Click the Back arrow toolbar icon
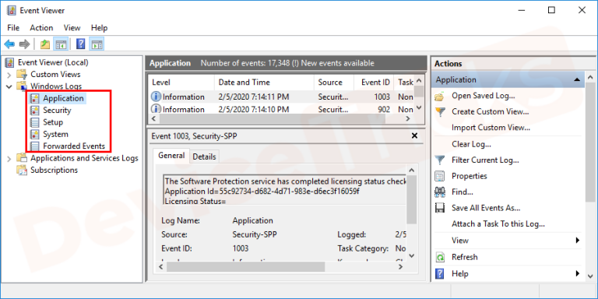The width and height of the screenshot is (598, 299). pyautogui.click(x=9, y=44)
